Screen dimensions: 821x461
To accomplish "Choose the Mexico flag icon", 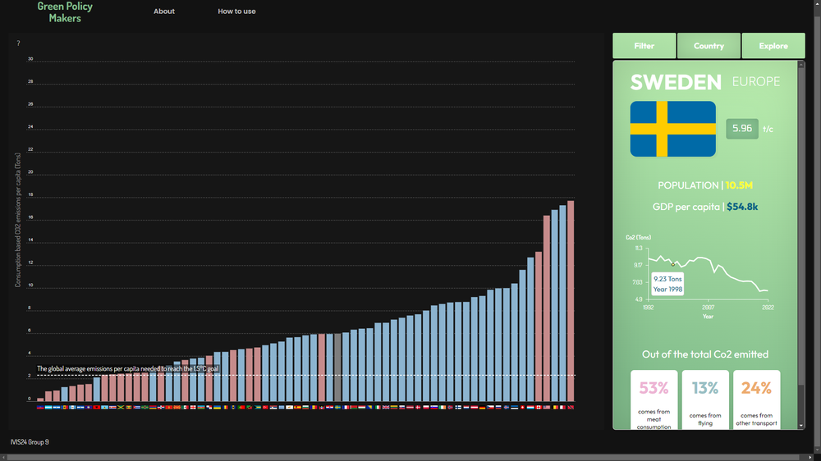I will 186,407.
